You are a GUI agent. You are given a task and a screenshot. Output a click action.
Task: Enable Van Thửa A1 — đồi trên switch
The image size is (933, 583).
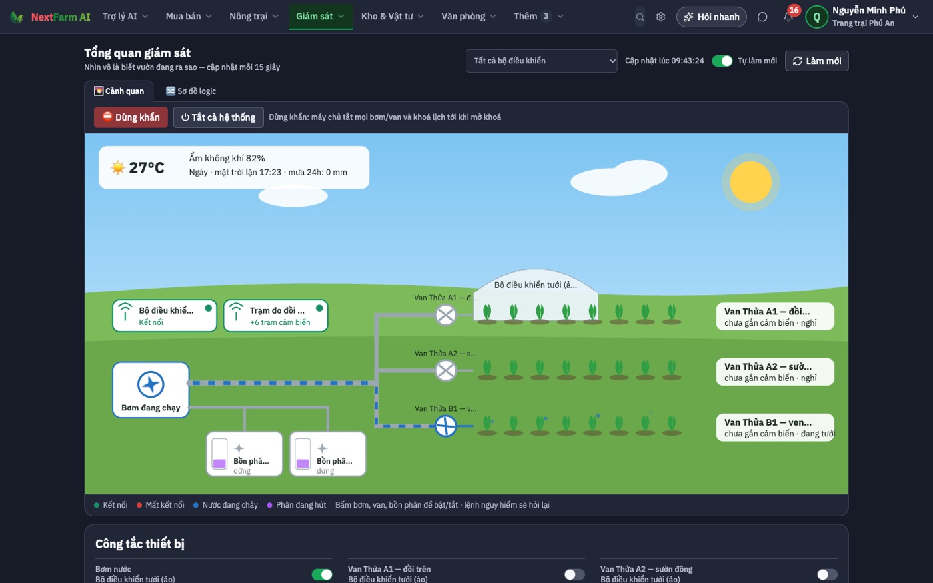click(574, 574)
